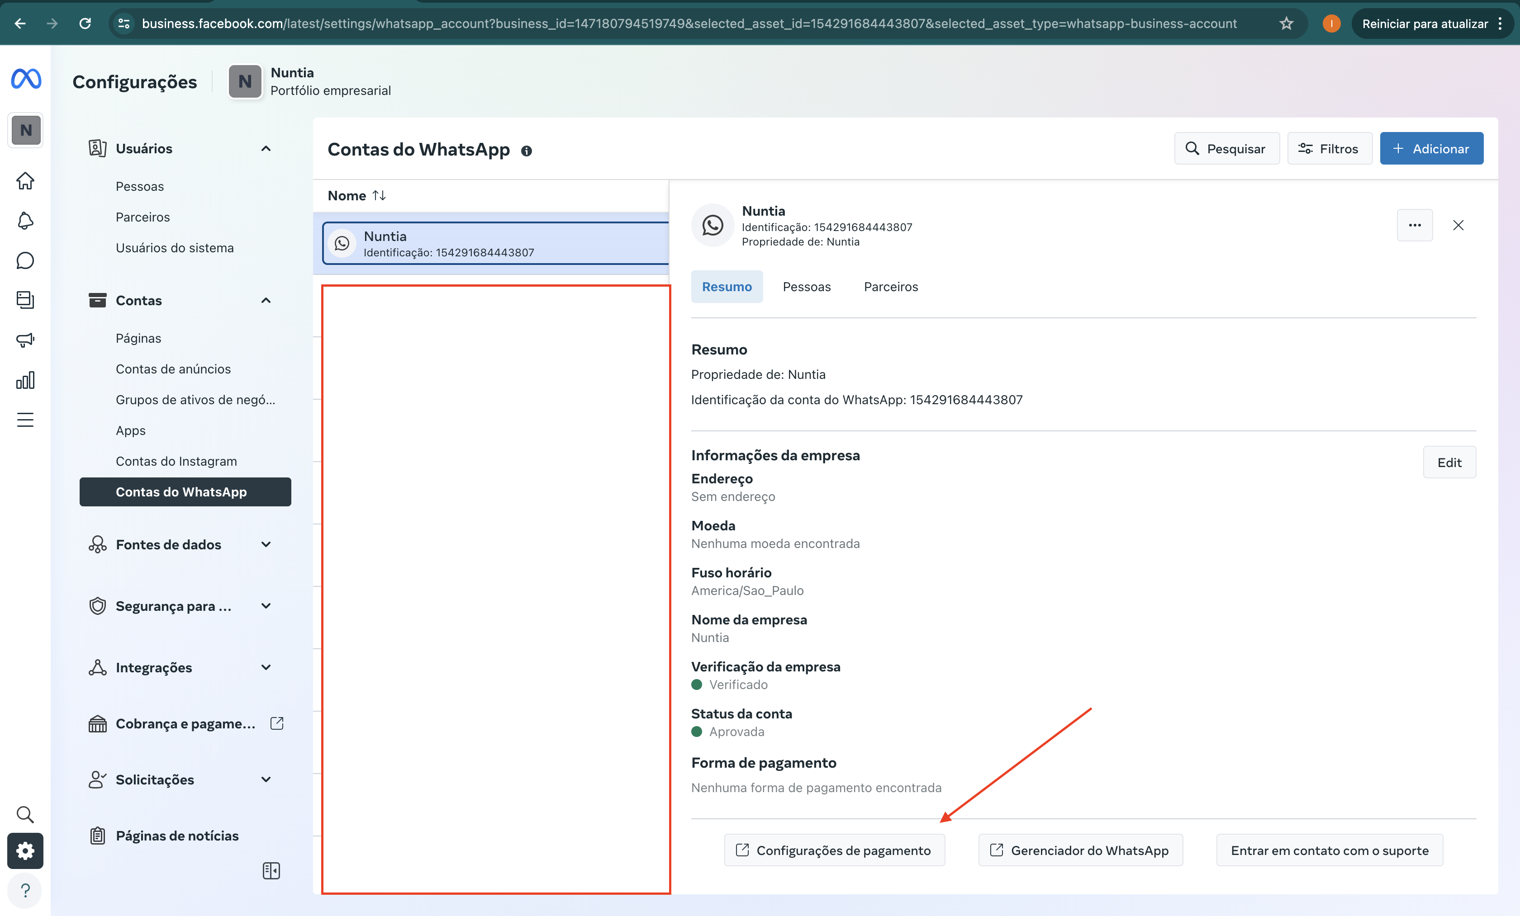Click the browser address bar URL
This screenshot has width=1520, height=916.
(689, 24)
